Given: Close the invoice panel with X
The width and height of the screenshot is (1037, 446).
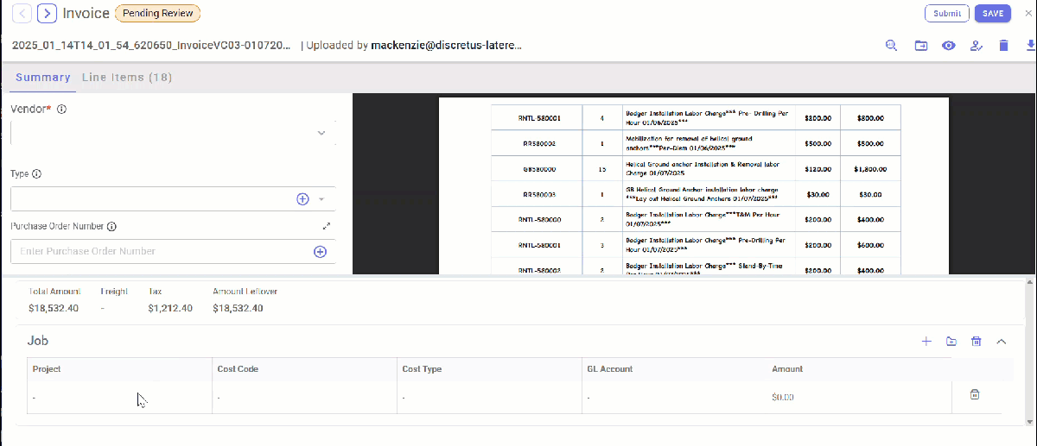Looking at the screenshot, I should (x=1027, y=13).
